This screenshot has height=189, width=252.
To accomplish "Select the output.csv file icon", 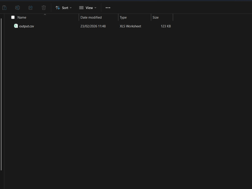I will tap(16, 26).
